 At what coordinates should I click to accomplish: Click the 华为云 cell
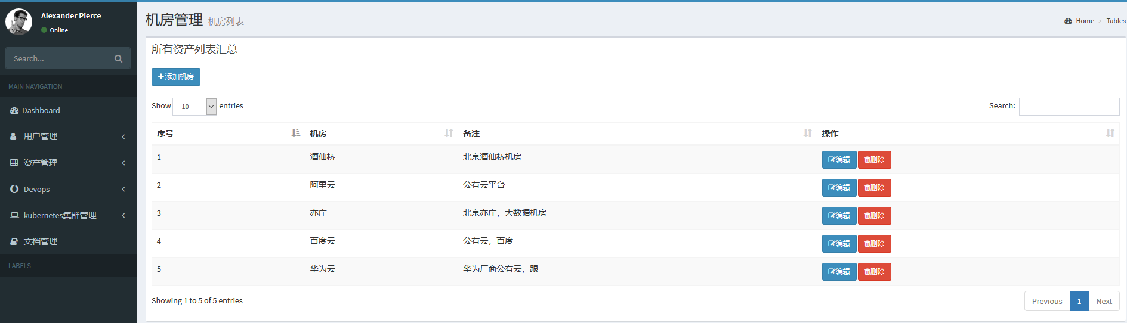[x=381, y=272]
